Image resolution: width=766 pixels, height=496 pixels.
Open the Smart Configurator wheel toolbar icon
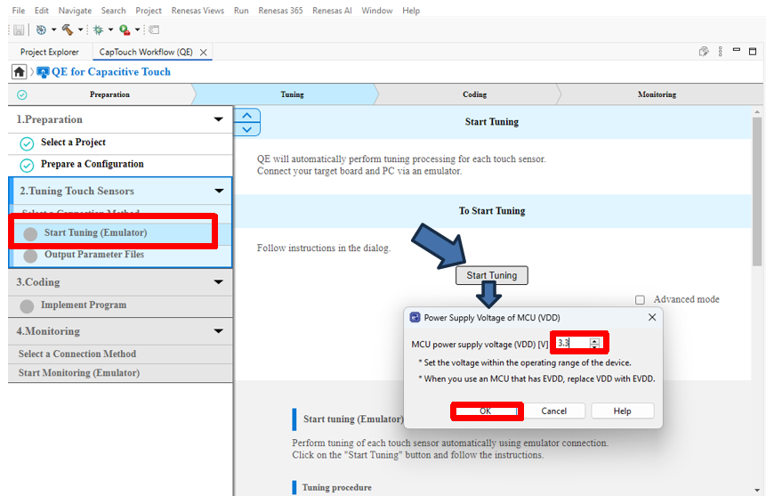pyautogui.click(x=41, y=30)
